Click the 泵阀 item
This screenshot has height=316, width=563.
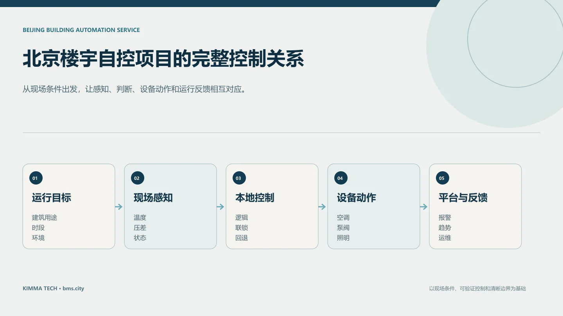(x=343, y=228)
